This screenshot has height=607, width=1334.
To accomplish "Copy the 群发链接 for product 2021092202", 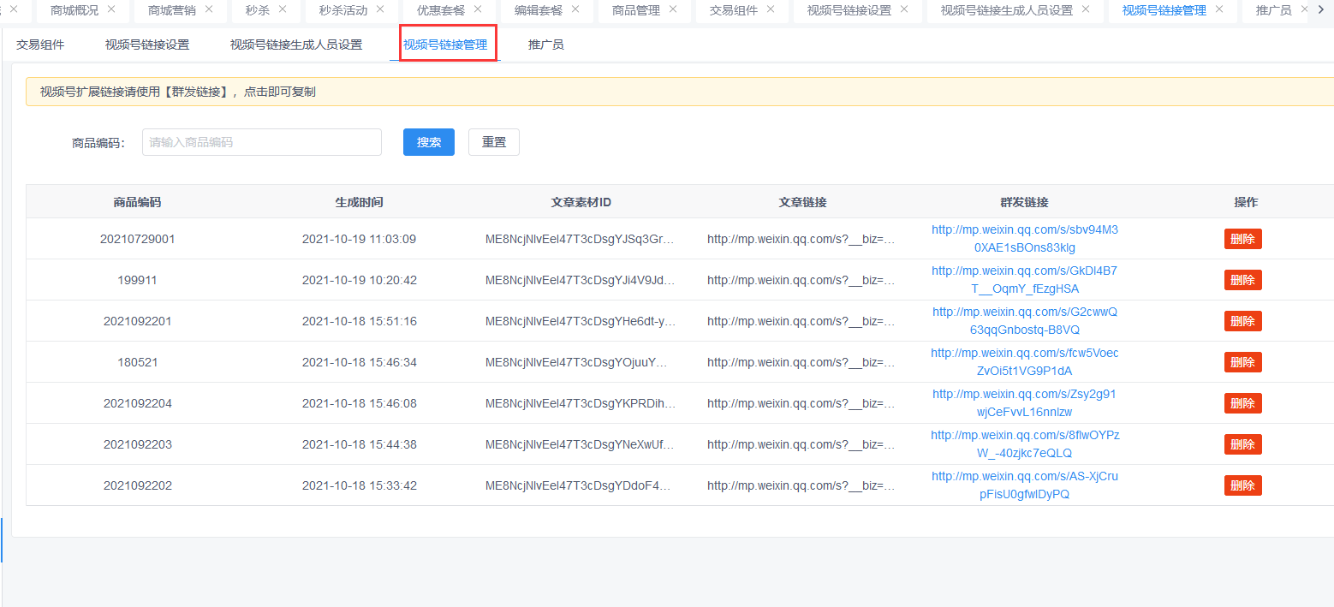I will [1024, 485].
